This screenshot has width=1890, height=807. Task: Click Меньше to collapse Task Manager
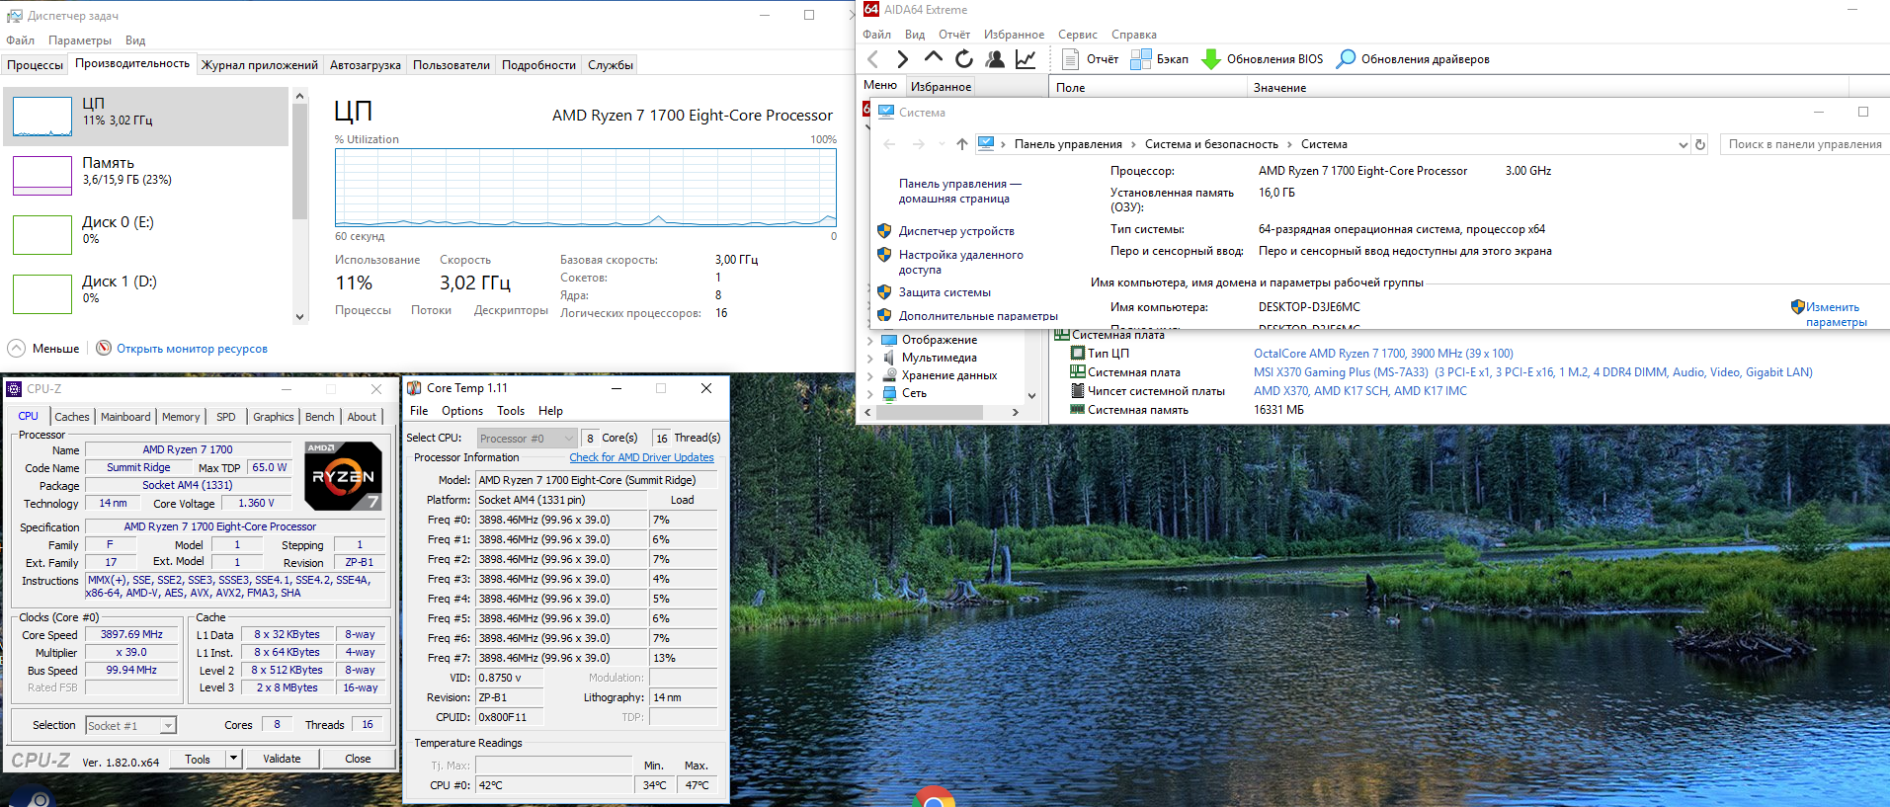coord(44,349)
